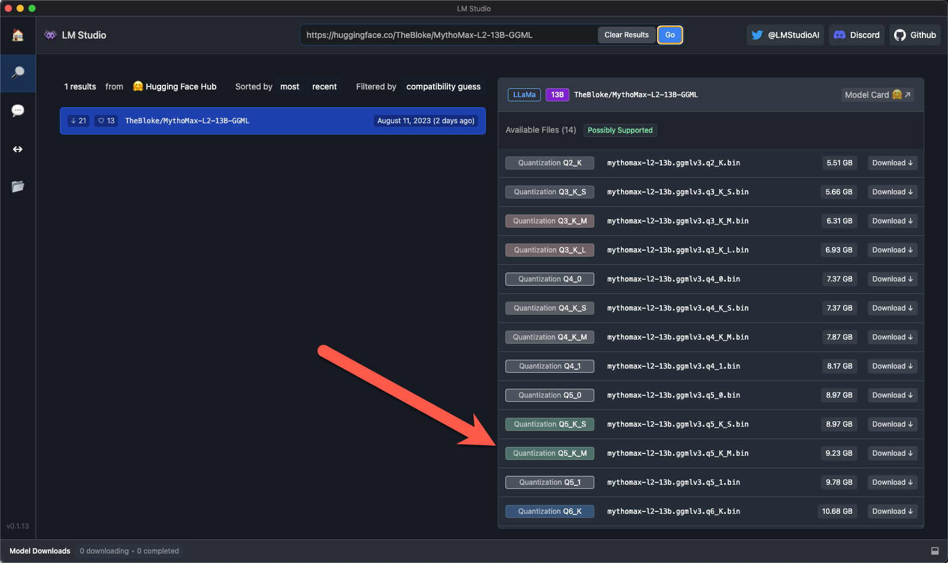Select the mythomax-l2-13b.ggmlv3.q2_K.bin filename
Image resolution: width=948 pixels, height=563 pixels.
click(674, 163)
